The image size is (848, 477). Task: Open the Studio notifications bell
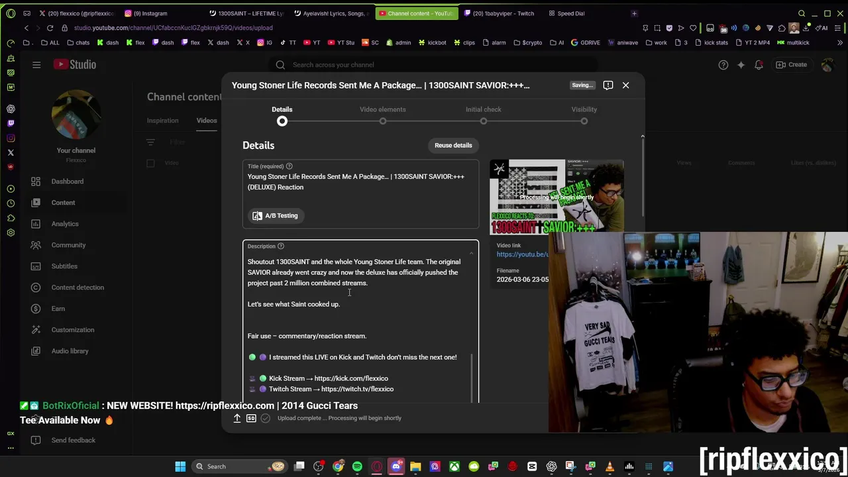click(759, 65)
